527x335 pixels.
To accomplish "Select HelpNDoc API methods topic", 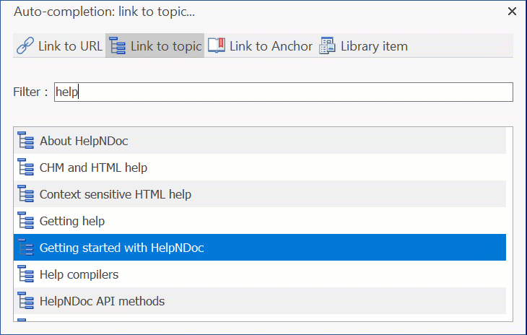I will pos(260,301).
